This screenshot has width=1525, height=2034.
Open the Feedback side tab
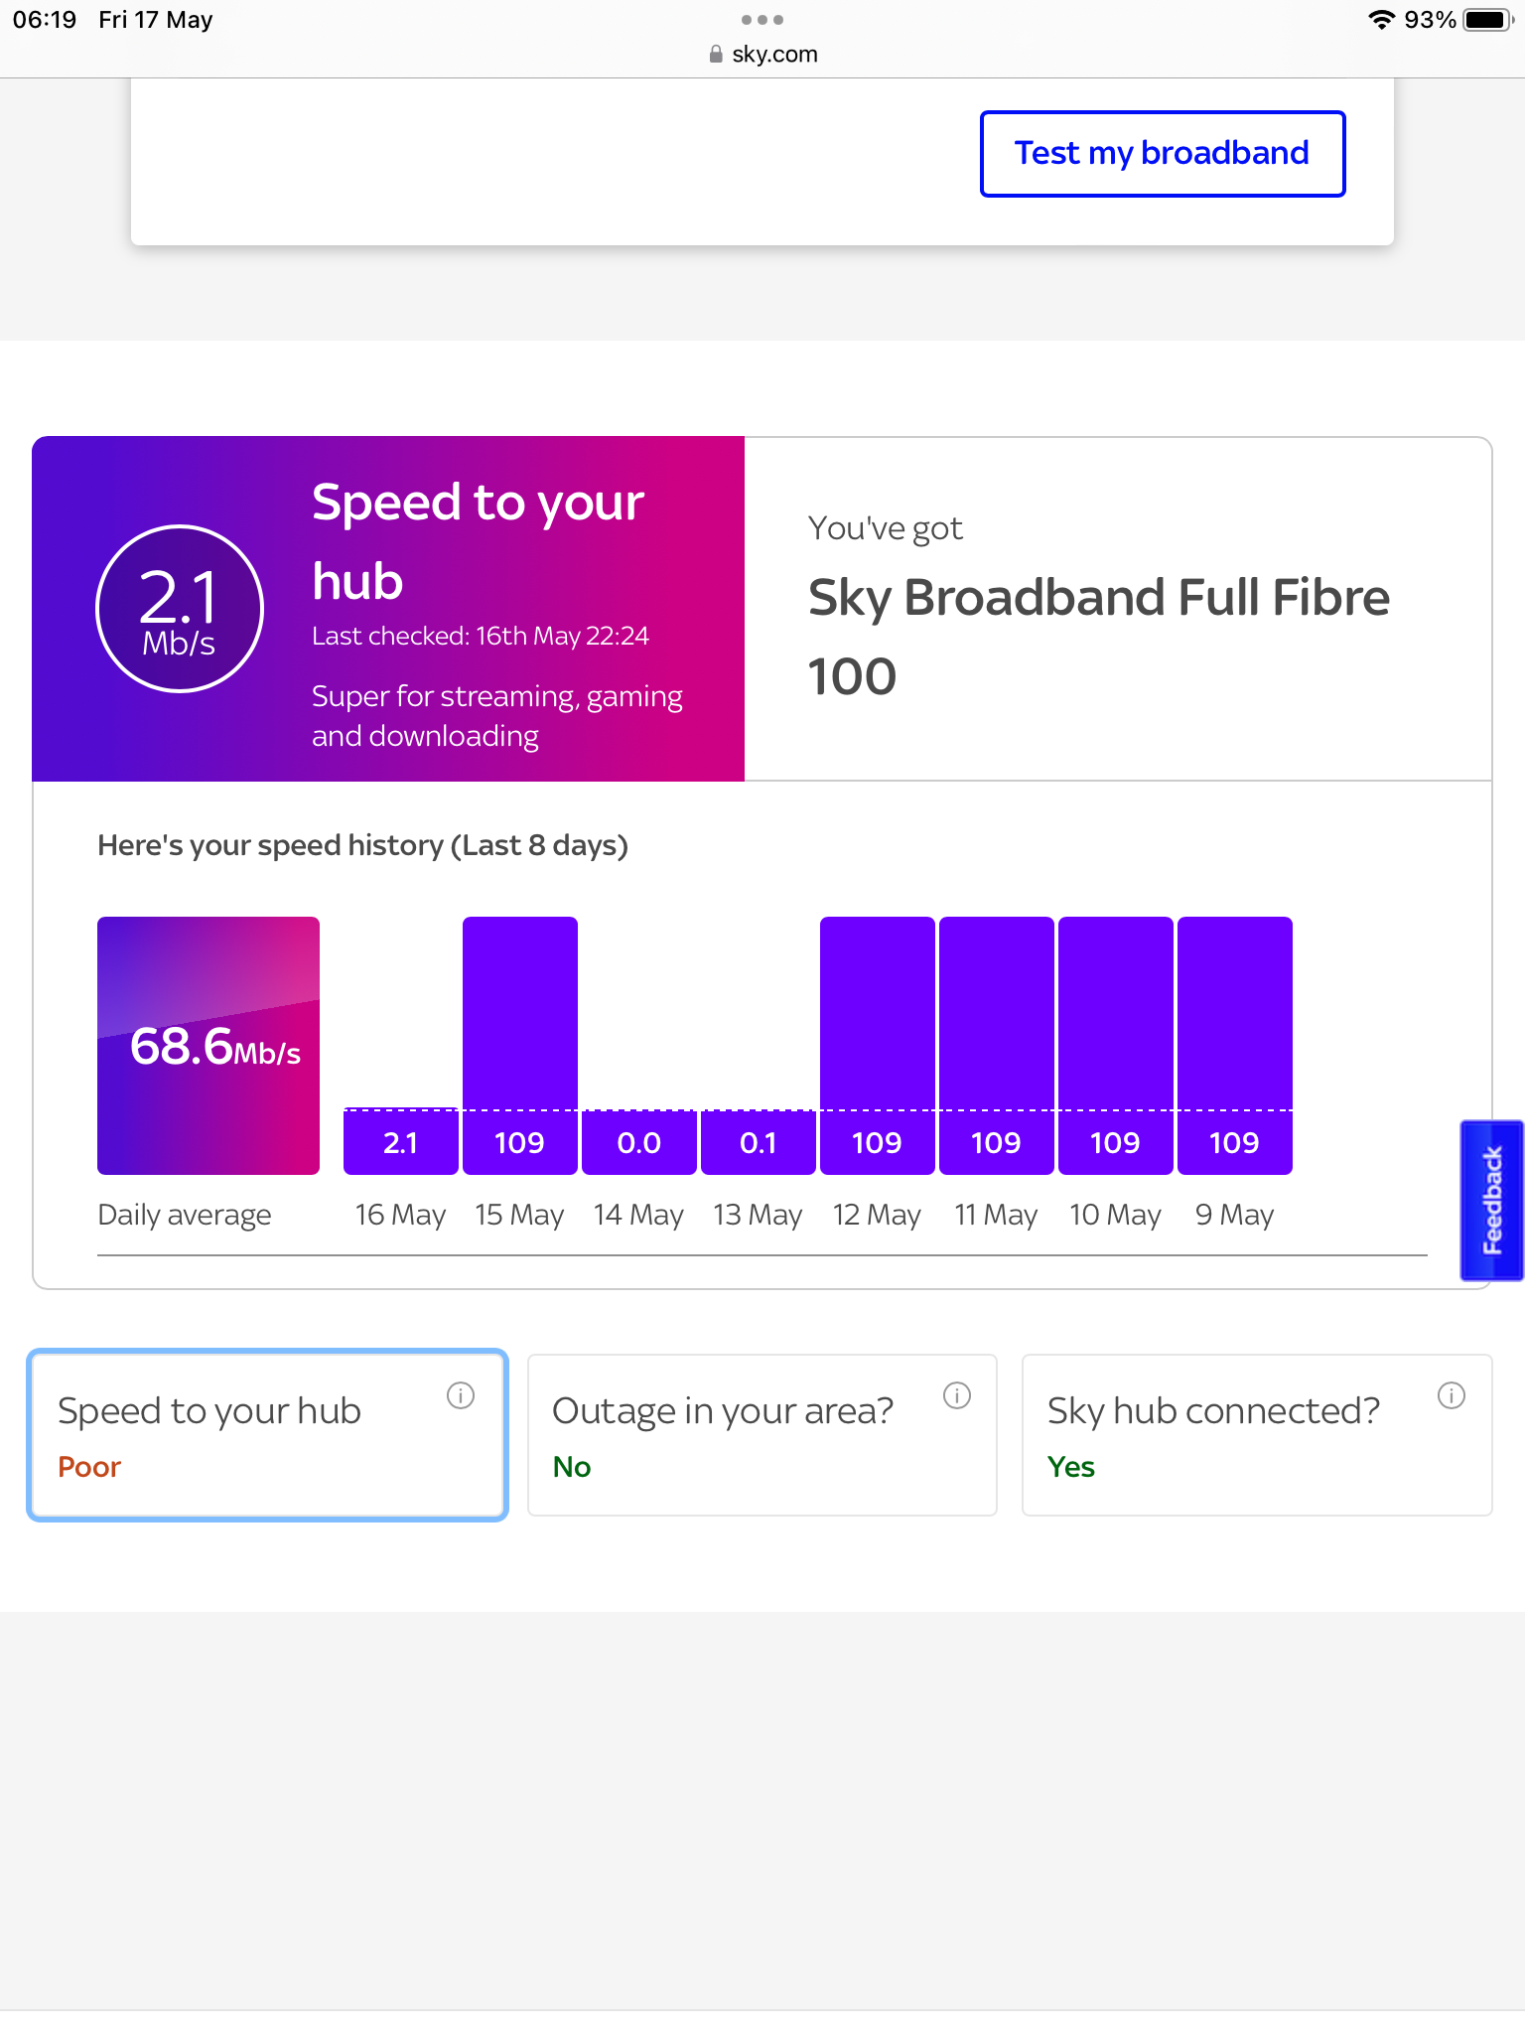pos(1491,1200)
